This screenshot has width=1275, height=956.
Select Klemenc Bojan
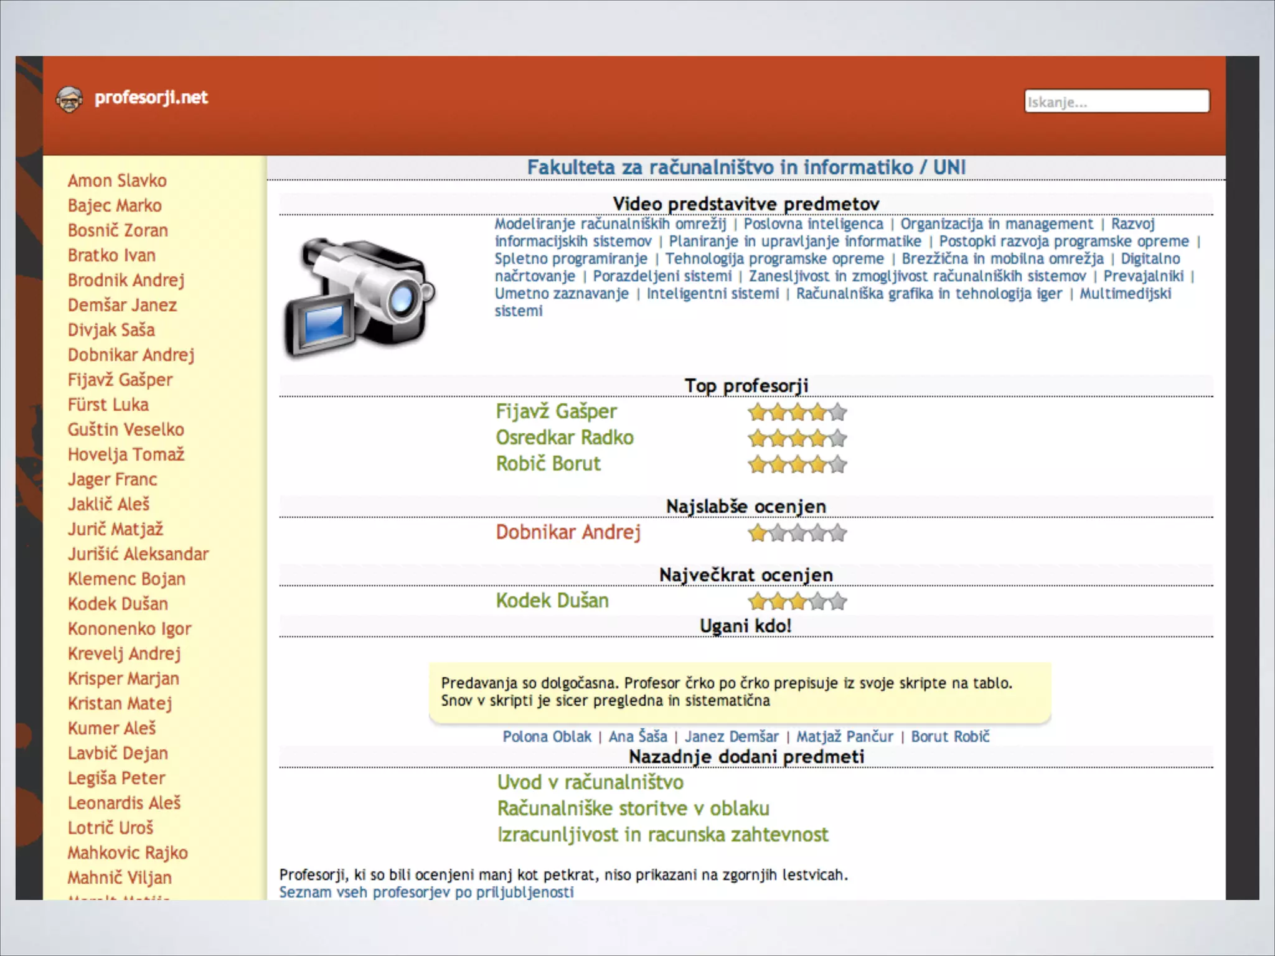[126, 579]
